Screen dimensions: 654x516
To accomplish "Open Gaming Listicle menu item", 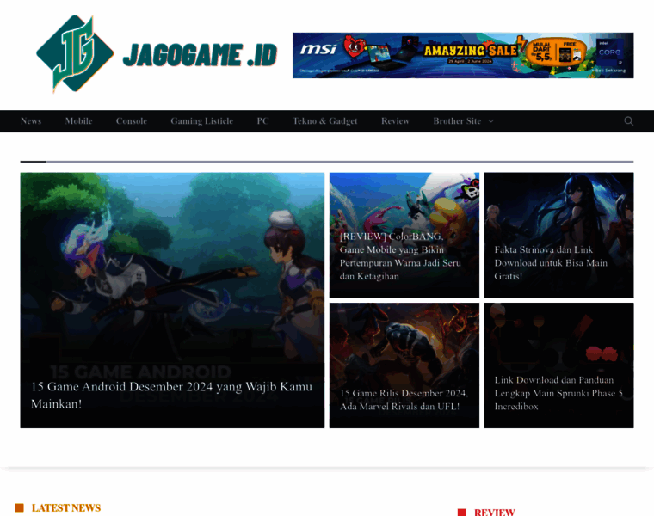I will click(x=202, y=121).
